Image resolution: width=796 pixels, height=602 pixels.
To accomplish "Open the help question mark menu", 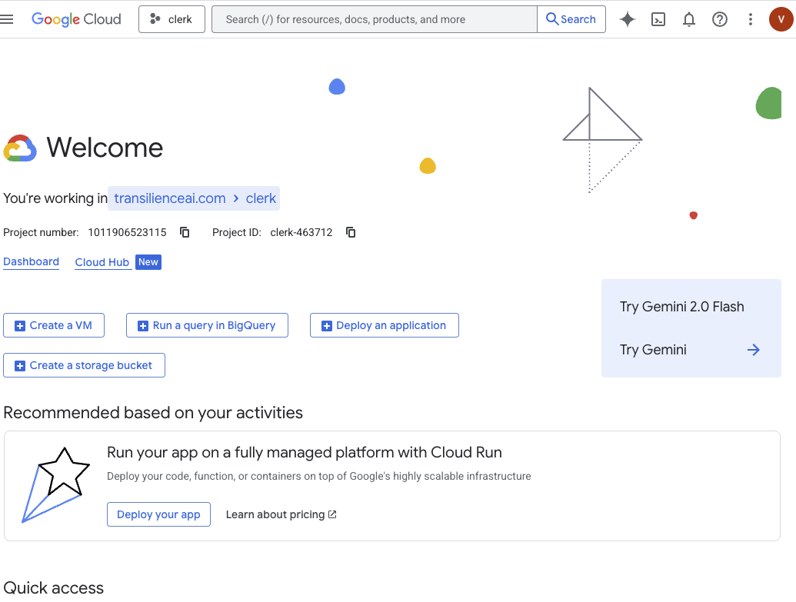I will coord(720,19).
